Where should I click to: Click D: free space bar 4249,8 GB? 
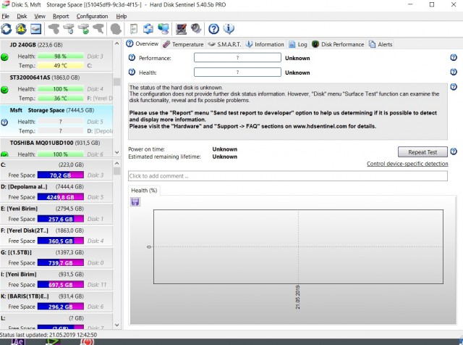coord(61,197)
